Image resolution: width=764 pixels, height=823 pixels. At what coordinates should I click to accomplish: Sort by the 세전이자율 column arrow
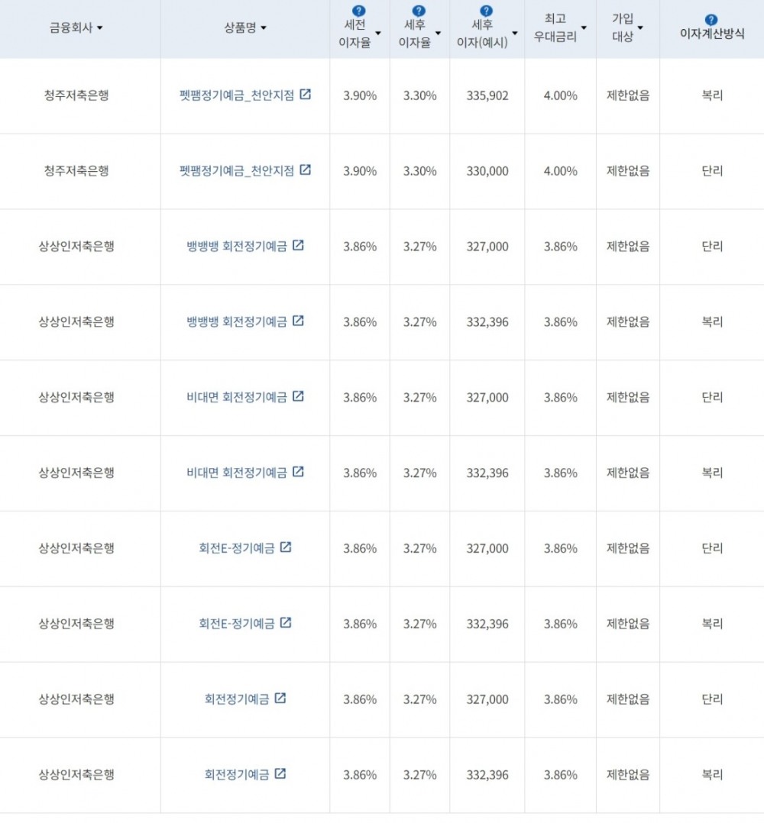(379, 34)
